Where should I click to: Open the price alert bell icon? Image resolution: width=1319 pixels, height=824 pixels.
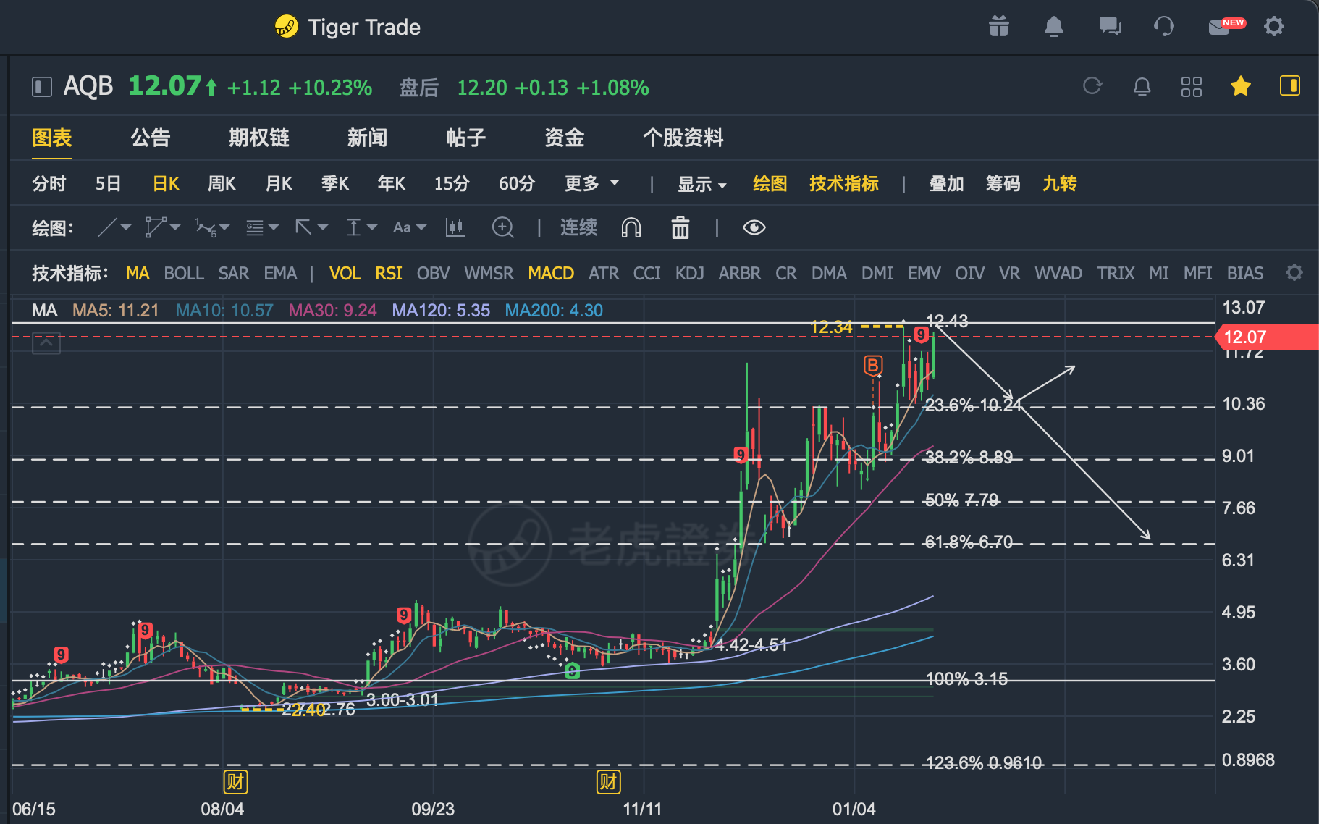click(1142, 87)
